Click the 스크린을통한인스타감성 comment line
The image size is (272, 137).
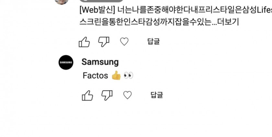(x=159, y=22)
